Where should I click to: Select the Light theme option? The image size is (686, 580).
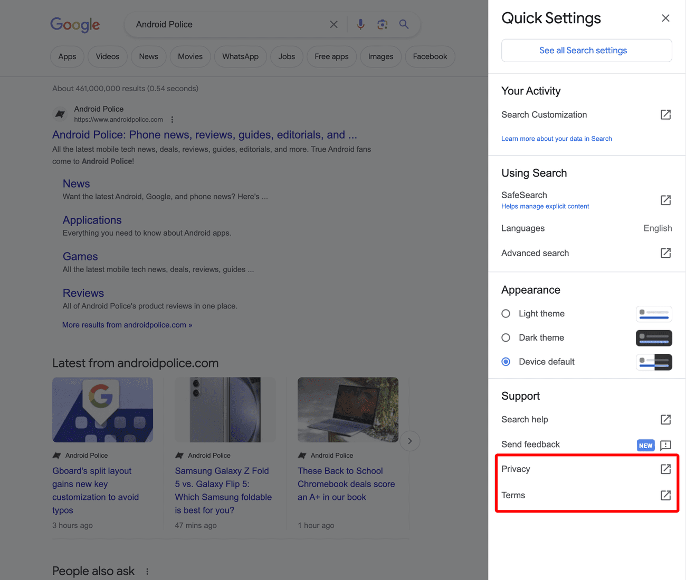506,313
